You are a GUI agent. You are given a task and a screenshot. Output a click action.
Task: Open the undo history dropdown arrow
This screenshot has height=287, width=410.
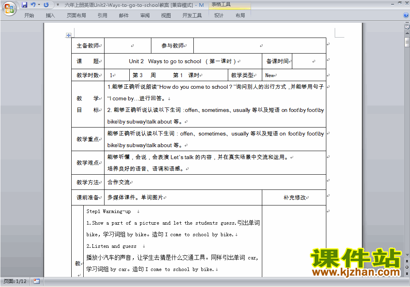coord(39,5)
